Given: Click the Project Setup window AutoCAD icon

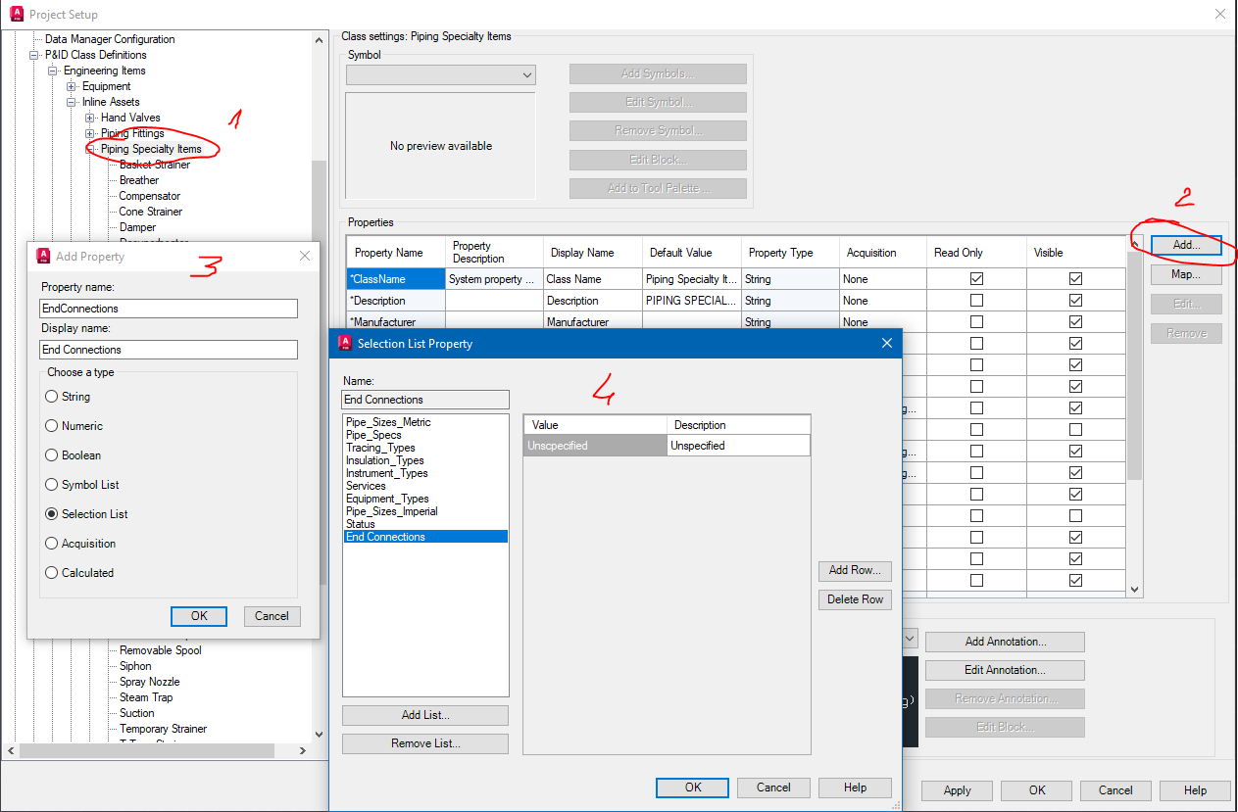Looking at the screenshot, I should coord(16,15).
